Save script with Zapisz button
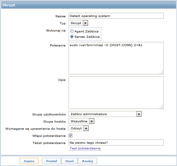The image size is (177, 166). [29, 161]
